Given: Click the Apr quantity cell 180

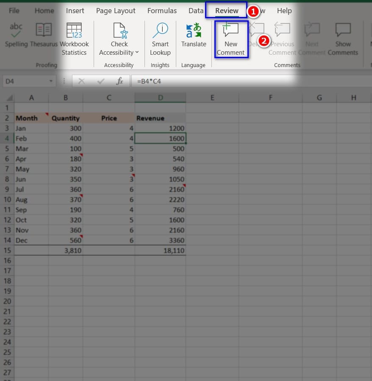Looking at the screenshot, I should click(x=66, y=159).
